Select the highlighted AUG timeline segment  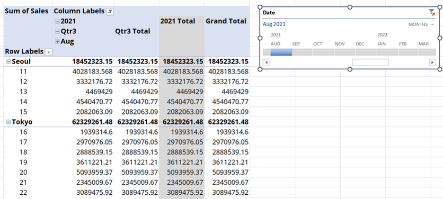(x=281, y=52)
